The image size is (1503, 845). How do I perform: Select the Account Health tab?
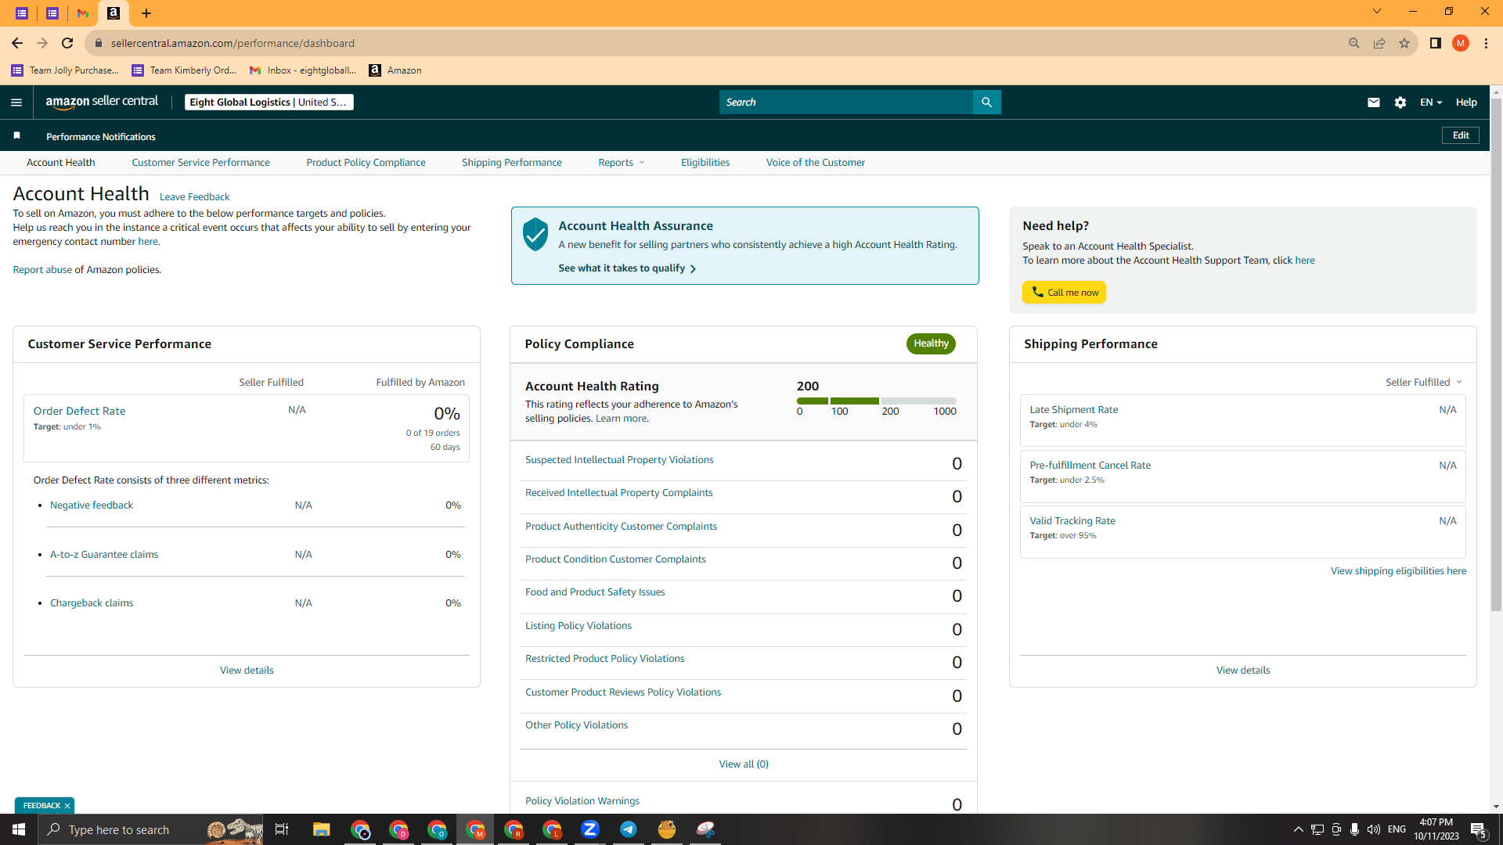61,163
